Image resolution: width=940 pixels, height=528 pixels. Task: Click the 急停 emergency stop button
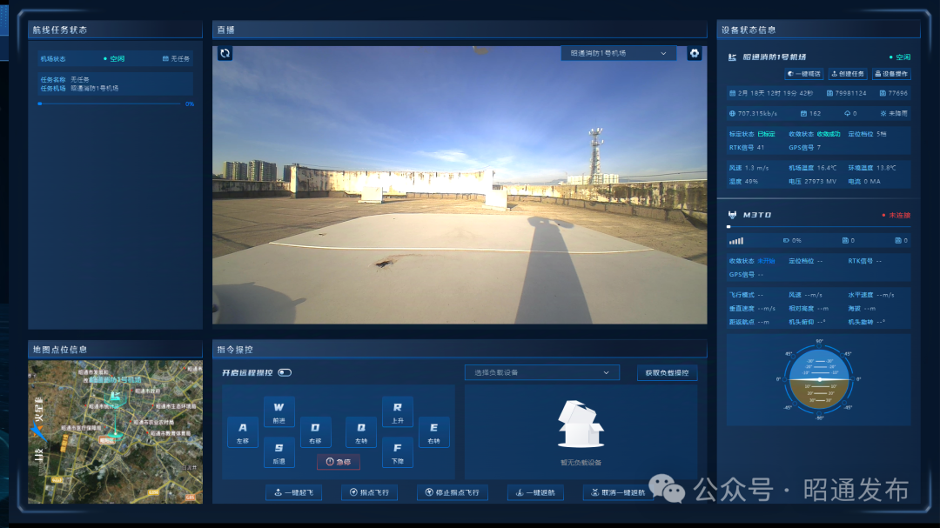click(x=338, y=462)
